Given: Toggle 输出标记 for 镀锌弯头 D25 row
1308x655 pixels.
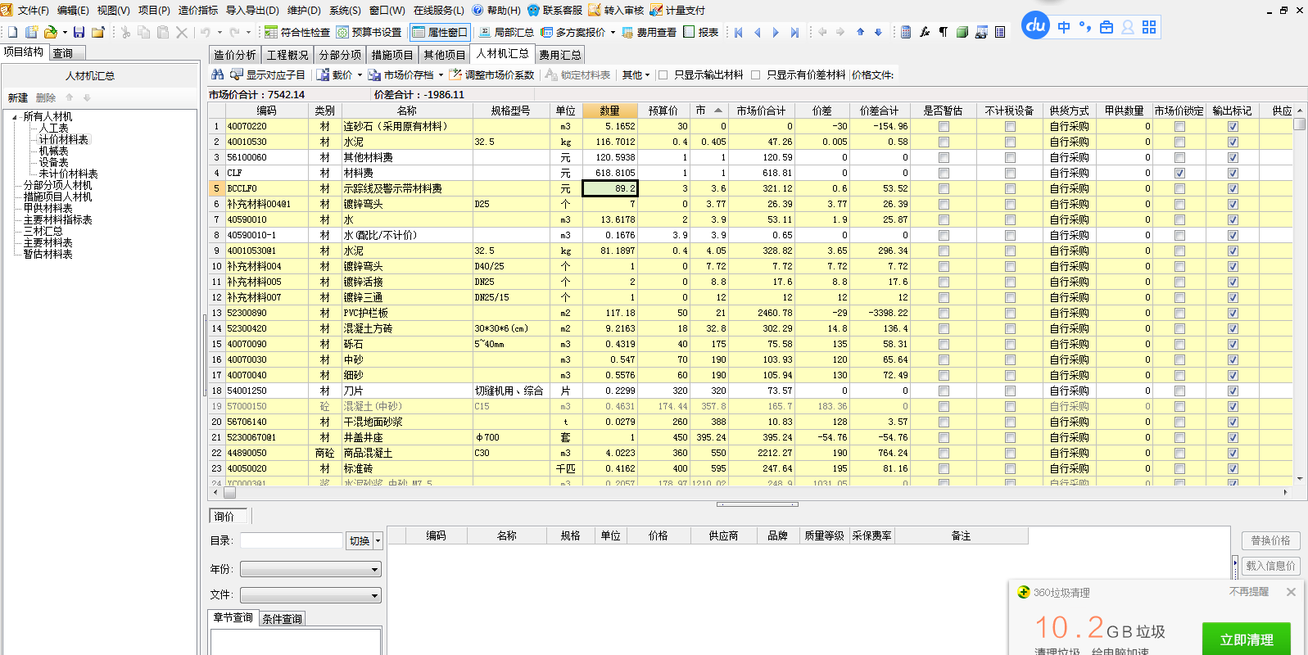Looking at the screenshot, I should [x=1233, y=205].
